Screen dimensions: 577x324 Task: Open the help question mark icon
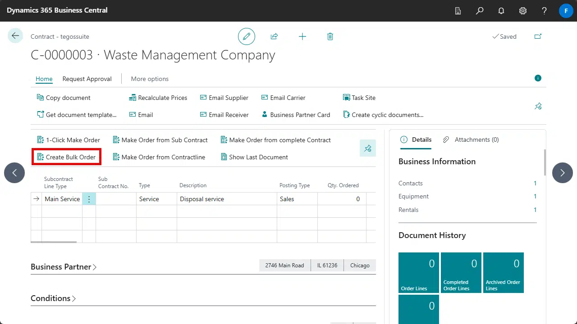[544, 10]
